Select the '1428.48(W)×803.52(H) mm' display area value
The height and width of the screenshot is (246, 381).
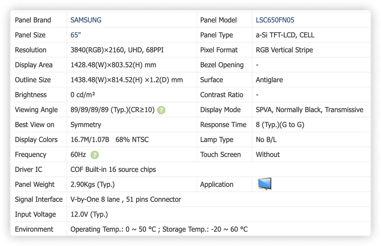coord(113,65)
